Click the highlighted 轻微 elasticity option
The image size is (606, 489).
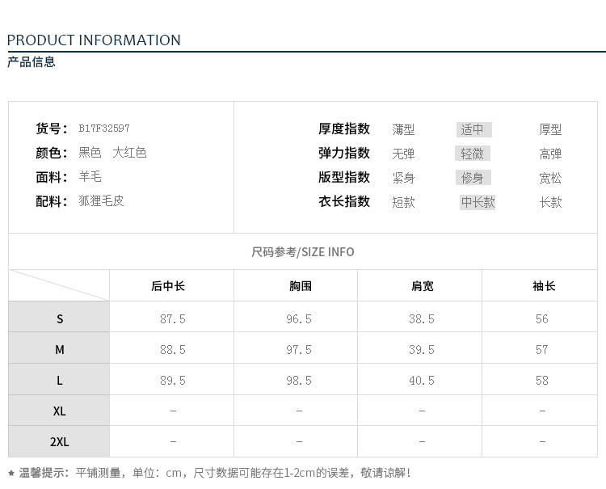(x=473, y=154)
